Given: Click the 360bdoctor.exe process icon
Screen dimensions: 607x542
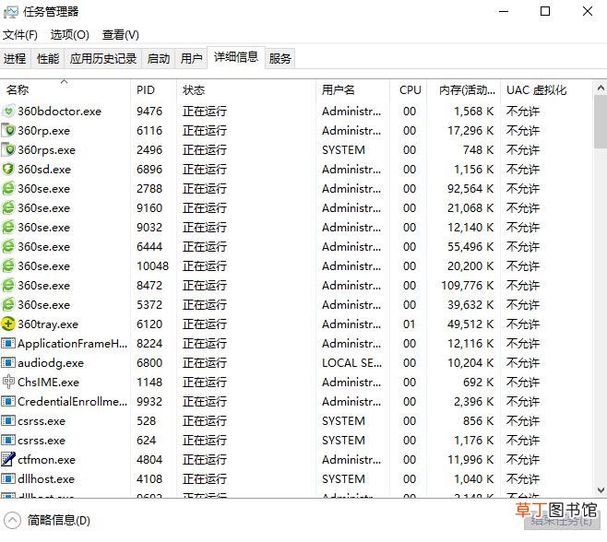Looking at the screenshot, I should pos(8,112).
